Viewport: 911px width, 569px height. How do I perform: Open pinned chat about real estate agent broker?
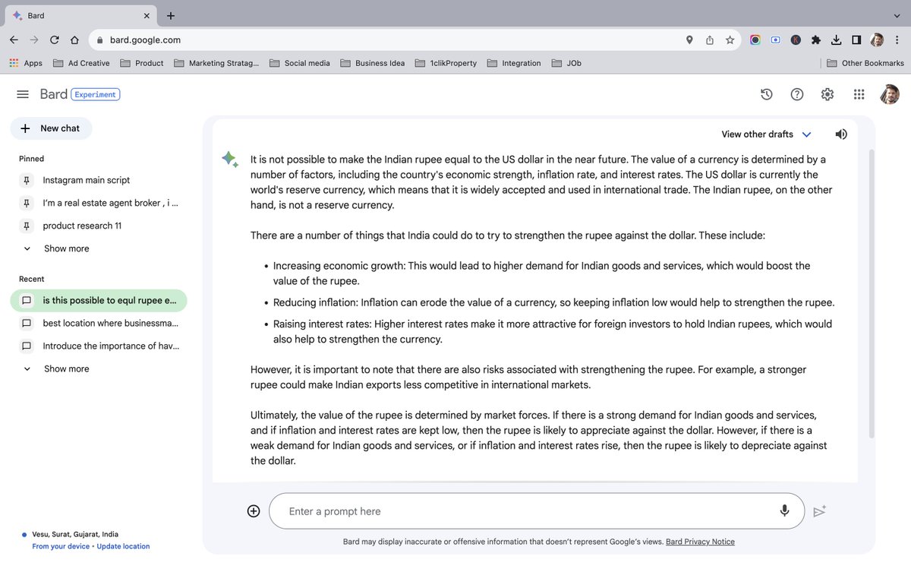click(99, 203)
